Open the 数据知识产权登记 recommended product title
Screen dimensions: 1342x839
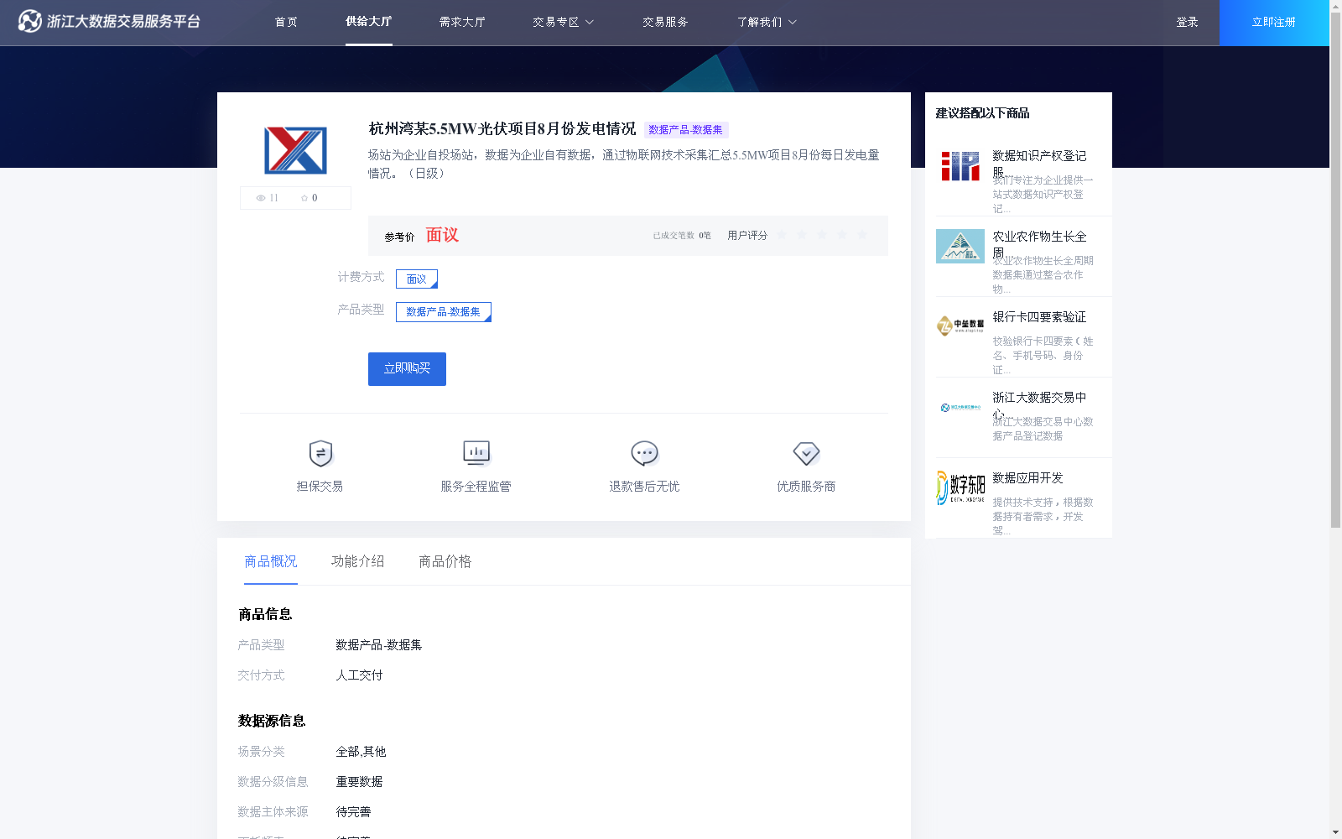pos(1039,163)
